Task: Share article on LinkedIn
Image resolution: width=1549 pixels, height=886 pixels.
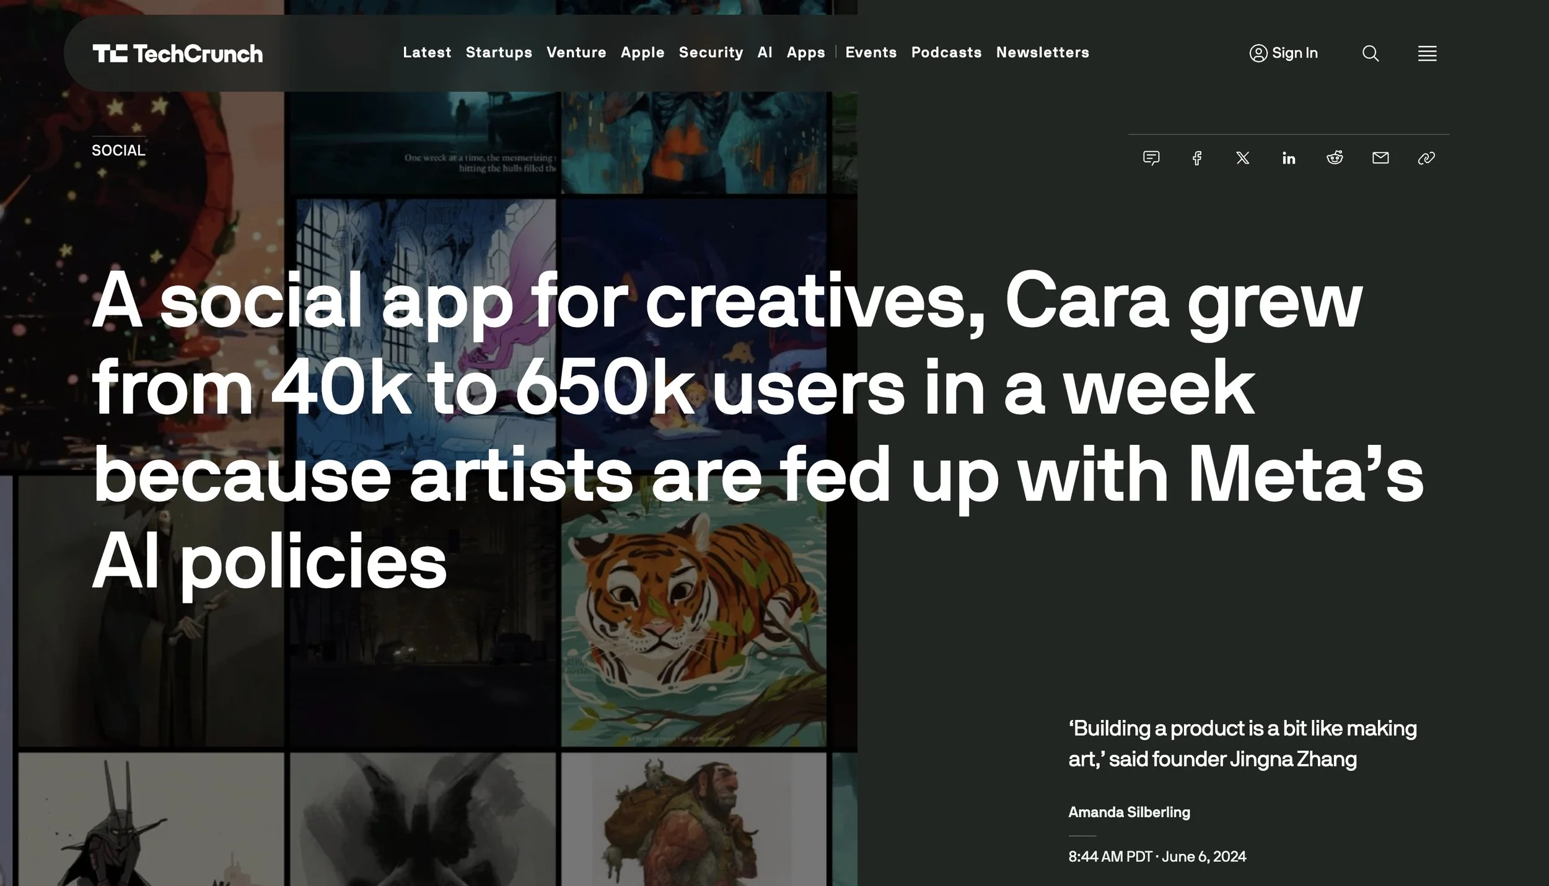Action: coord(1289,158)
